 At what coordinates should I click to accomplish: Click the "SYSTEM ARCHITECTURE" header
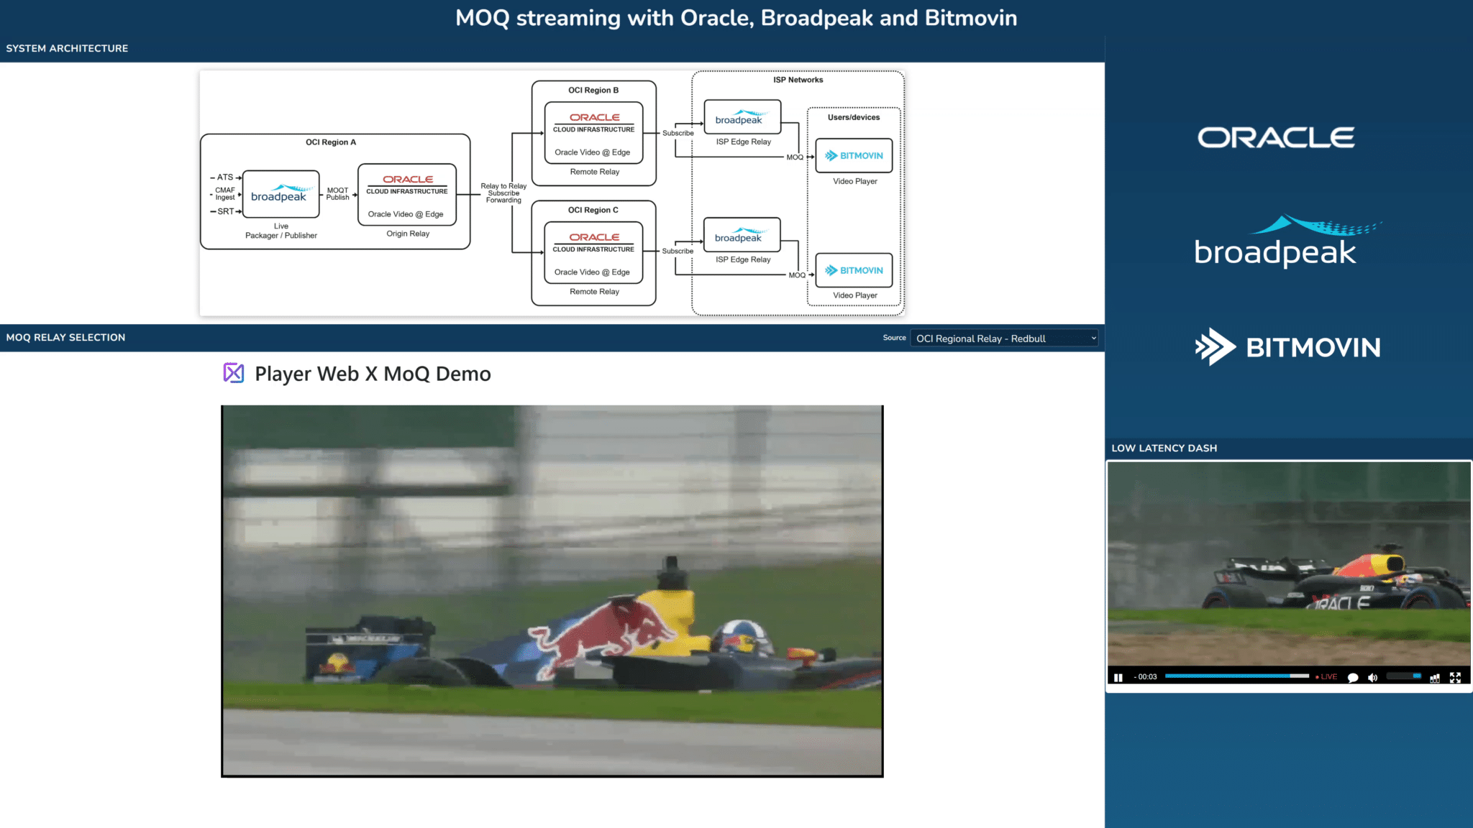pos(67,48)
